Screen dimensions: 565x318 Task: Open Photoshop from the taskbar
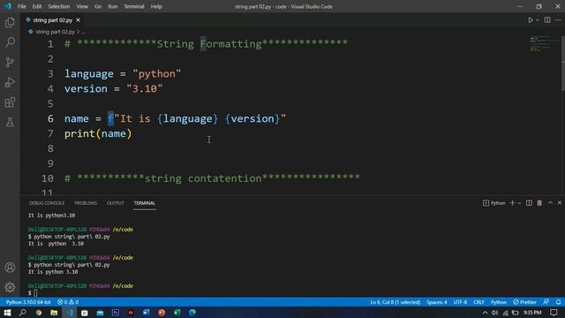point(116,312)
